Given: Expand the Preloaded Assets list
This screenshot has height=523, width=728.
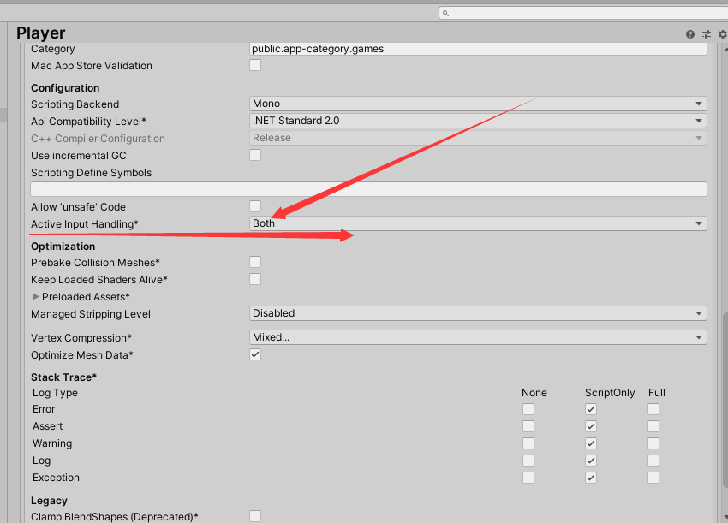Looking at the screenshot, I should (x=35, y=296).
